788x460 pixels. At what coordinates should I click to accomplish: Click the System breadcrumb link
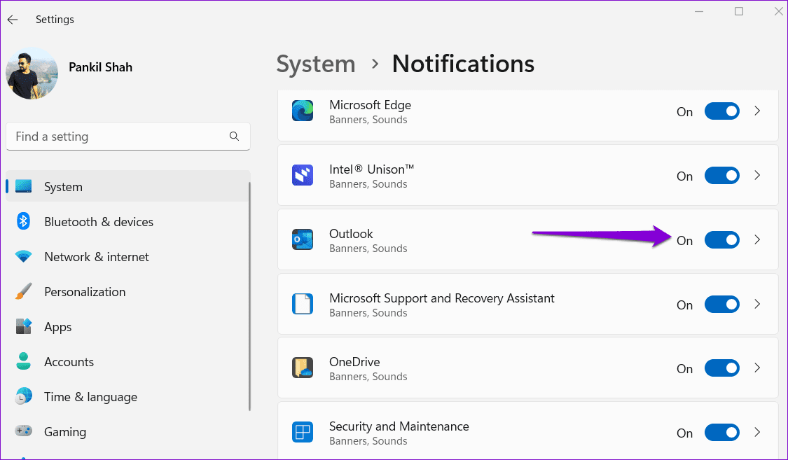(x=316, y=64)
